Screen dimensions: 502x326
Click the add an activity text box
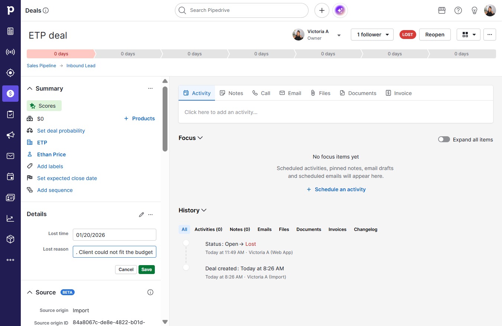336,112
